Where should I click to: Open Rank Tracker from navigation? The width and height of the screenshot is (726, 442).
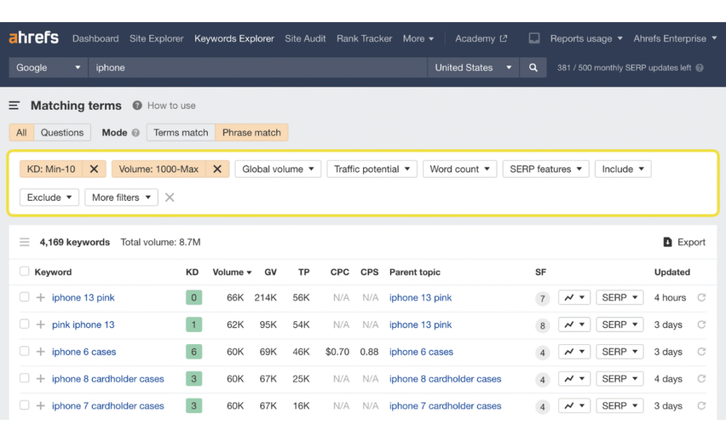[x=364, y=38]
